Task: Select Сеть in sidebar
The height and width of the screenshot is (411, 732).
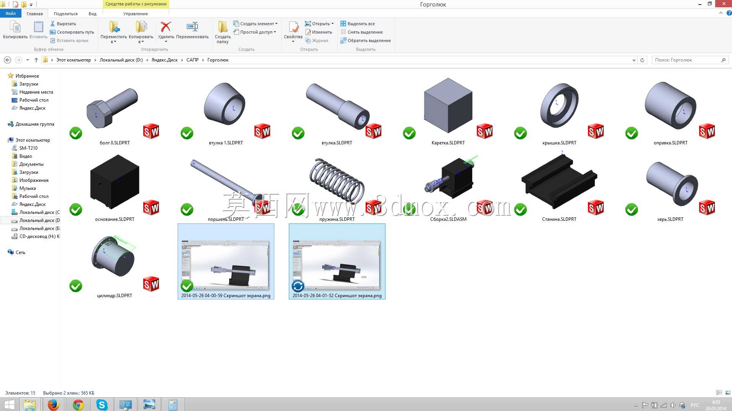Action: pos(20,252)
